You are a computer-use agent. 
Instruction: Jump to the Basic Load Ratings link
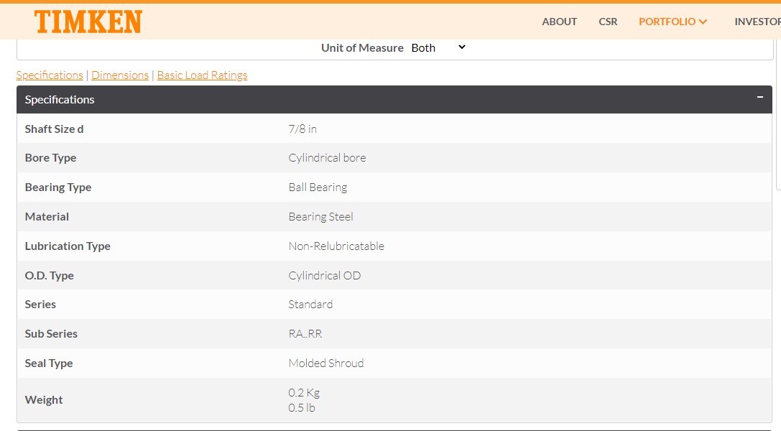pyautogui.click(x=202, y=75)
